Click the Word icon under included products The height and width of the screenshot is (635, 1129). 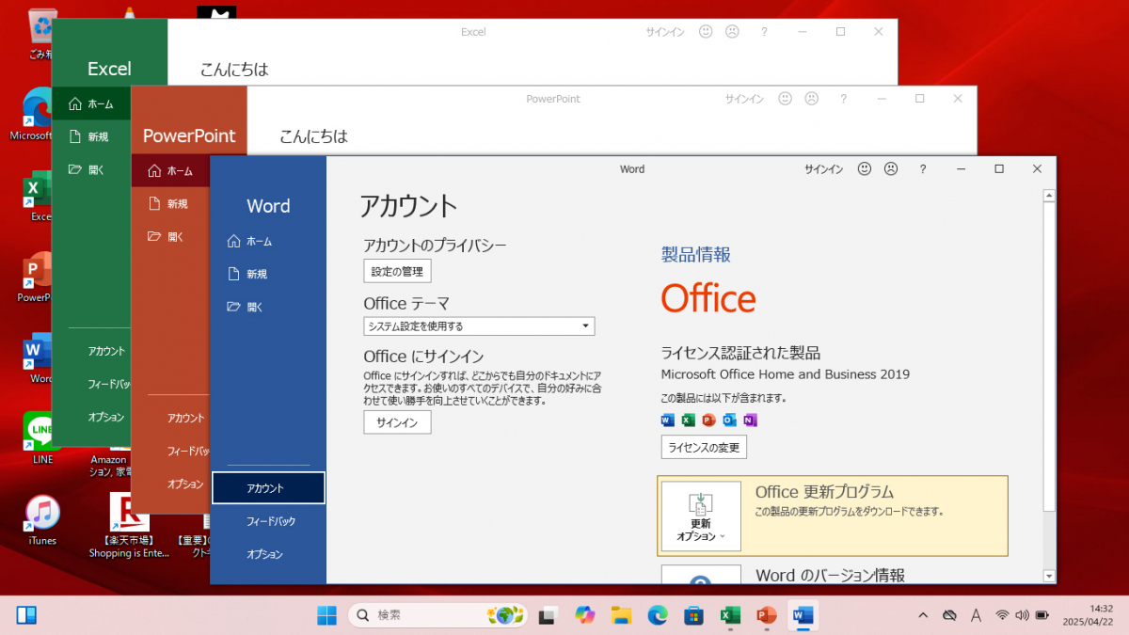[x=668, y=420]
